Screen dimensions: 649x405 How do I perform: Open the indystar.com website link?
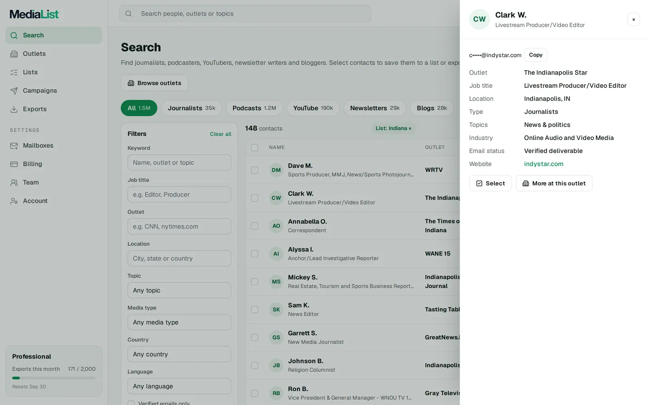pos(544,164)
